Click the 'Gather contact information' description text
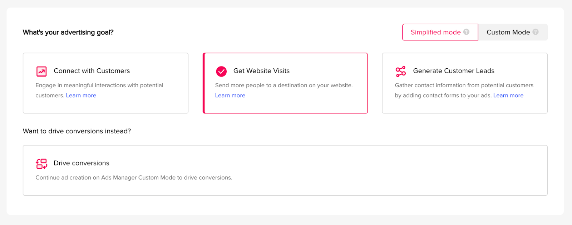 464,85
